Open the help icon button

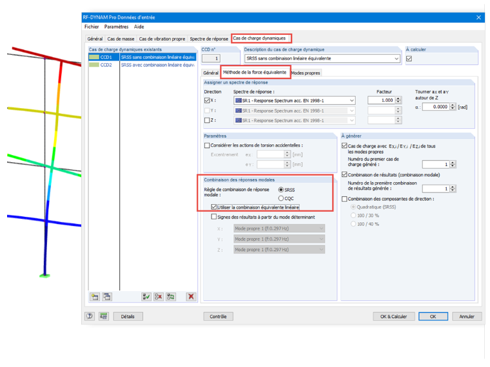(x=90, y=316)
